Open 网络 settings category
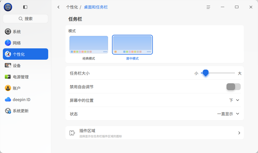The width and height of the screenshot is (258, 153). pos(26,43)
